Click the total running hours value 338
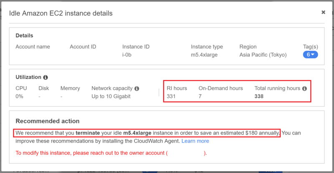This screenshot has width=334, height=173. pyautogui.click(x=259, y=97)
